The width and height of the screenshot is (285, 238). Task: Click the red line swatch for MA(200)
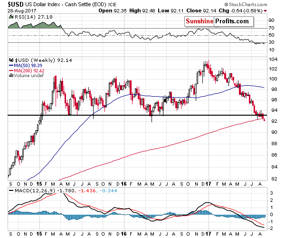click(x=11, y=70)
